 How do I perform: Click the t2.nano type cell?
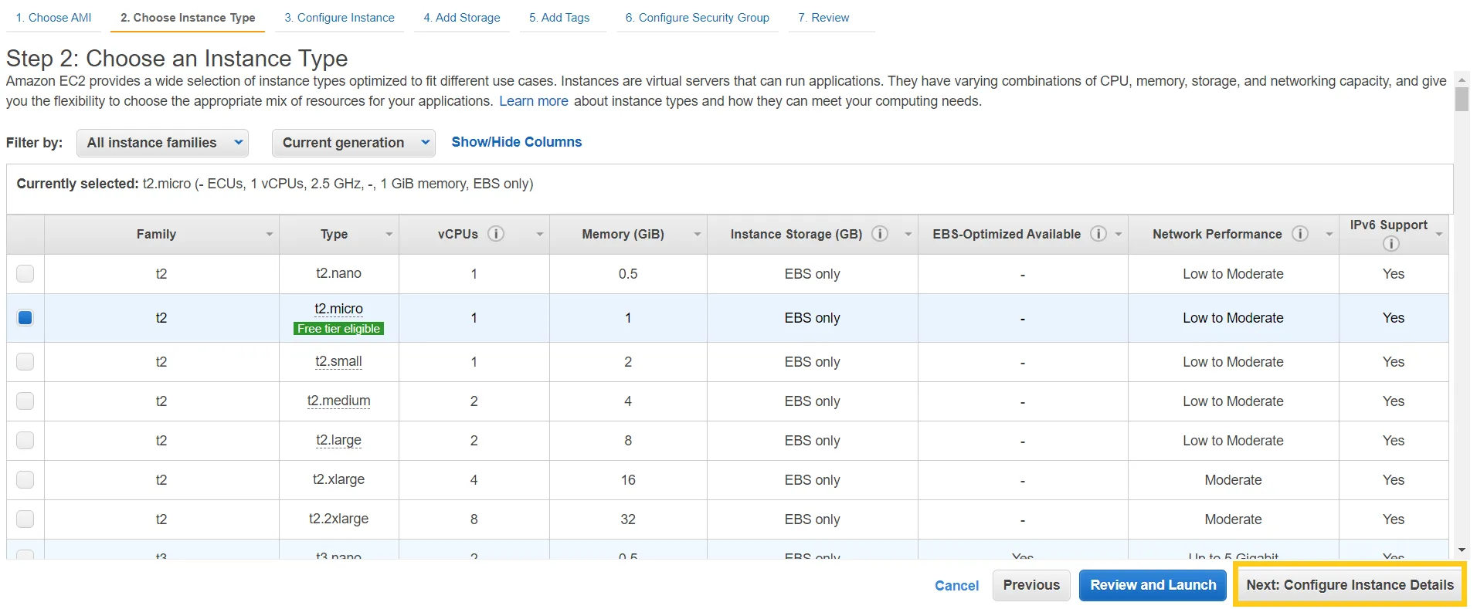(x=338, y=273)
